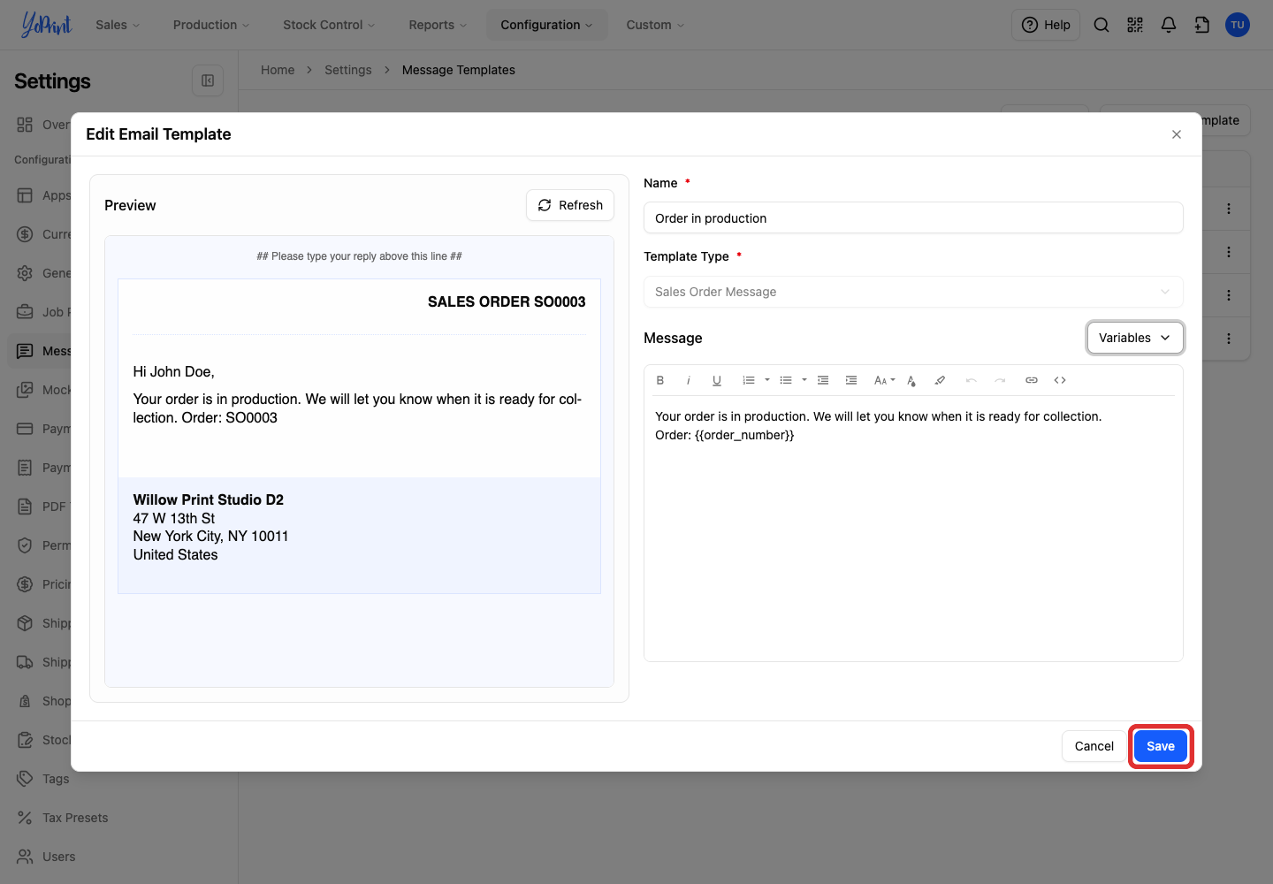Open the Variables dropdown
The image size is (1273, 884).
(x=1135, y=338)
